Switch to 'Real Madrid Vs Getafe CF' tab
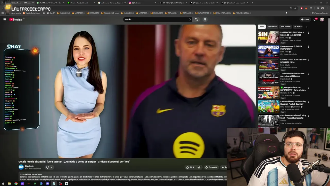 coord(51,3)
